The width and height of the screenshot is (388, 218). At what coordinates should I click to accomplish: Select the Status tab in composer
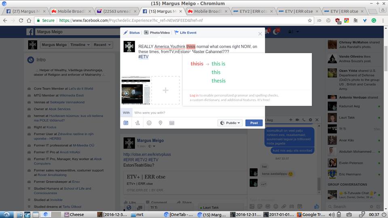(x=132, y=33)
